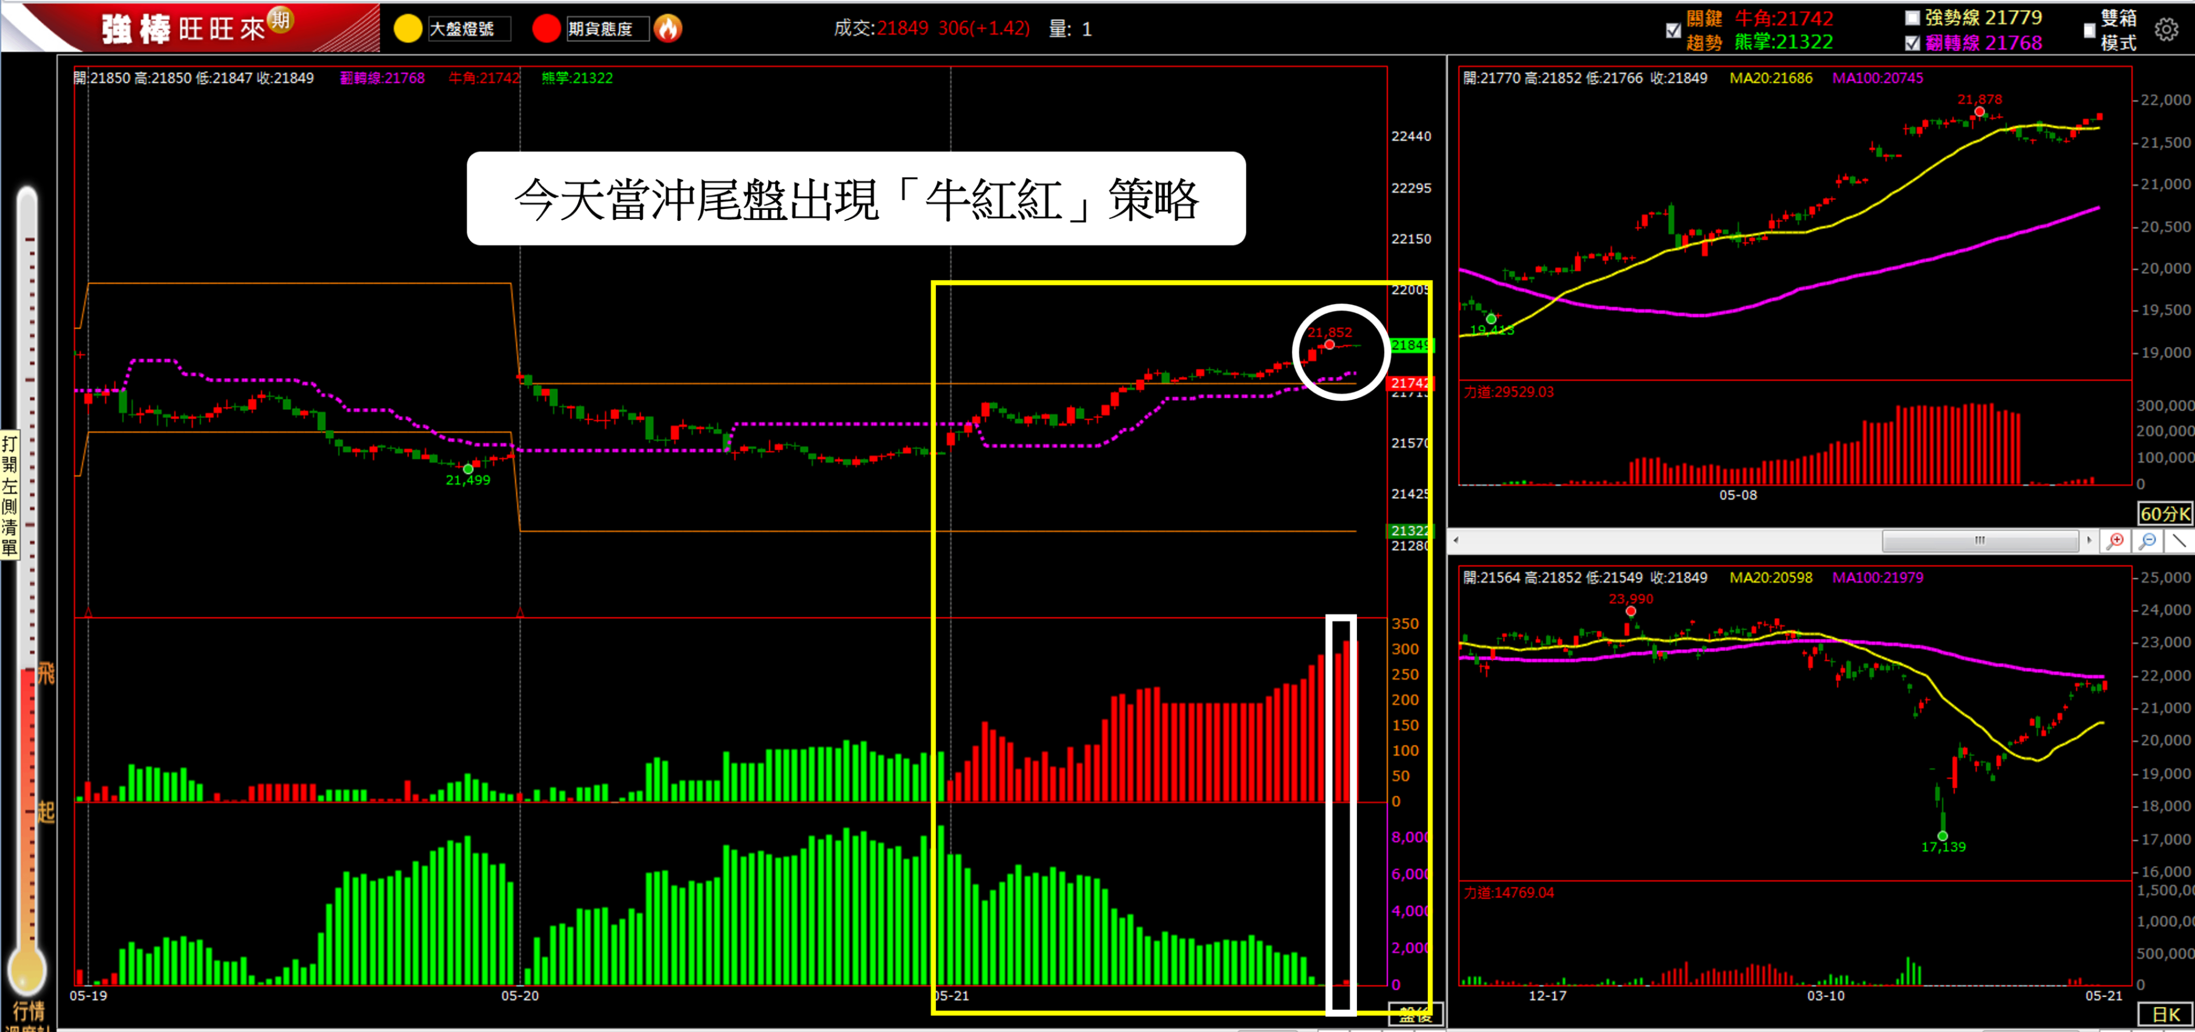Enable the 雙箱模式 checkbox
Viewport: 2195px width, 1032px height.
click(2089, 30)
